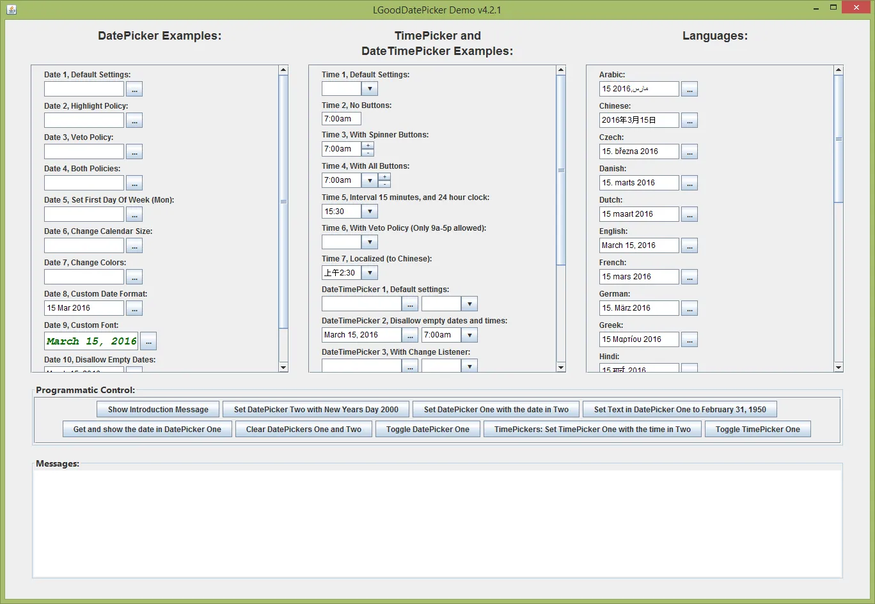875x604 pixels.
Task: Toggle TimePicker One
Action: 758,430
